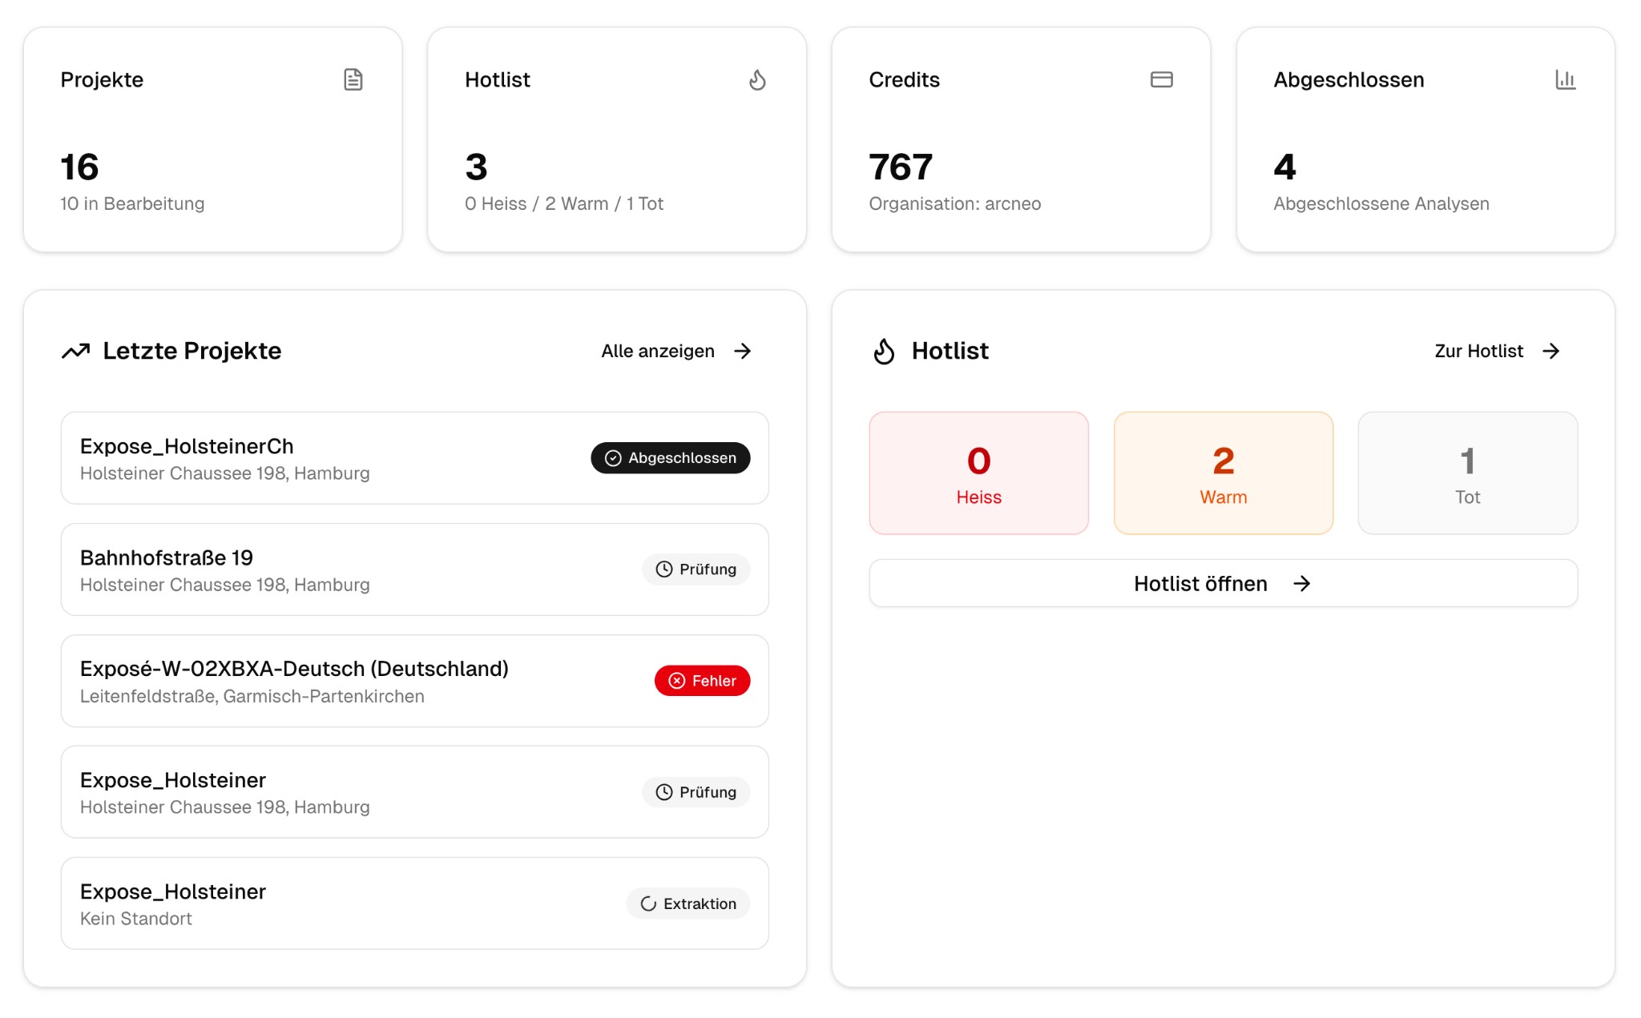Open the Expose_HolsteinerCh project entry
Image resolution: width=1641 pixels, height=1018 pixels.
pyautogui.click(x=413, y=457)
